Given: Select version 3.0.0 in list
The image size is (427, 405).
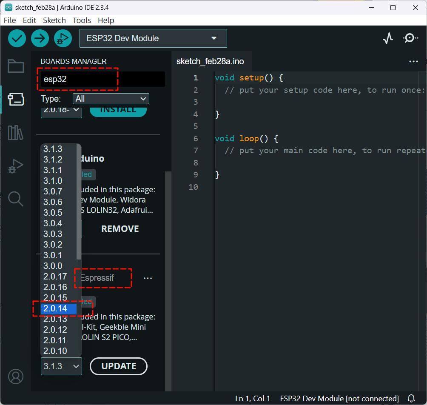Looking at the screenshot, I should [x=59, y=265].
